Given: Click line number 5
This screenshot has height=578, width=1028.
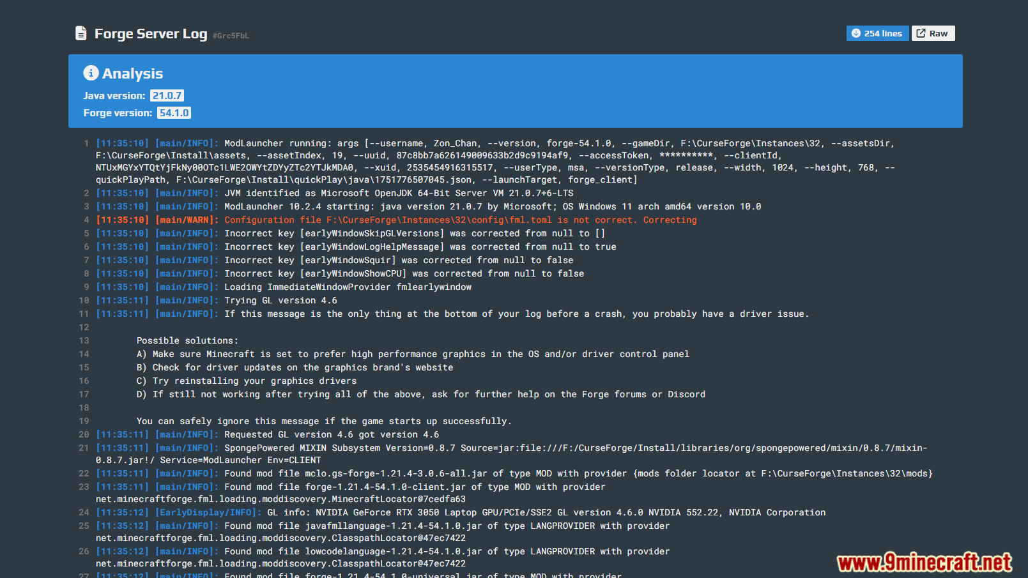Looking at the screenshot, I should click(x=86, y=234).
